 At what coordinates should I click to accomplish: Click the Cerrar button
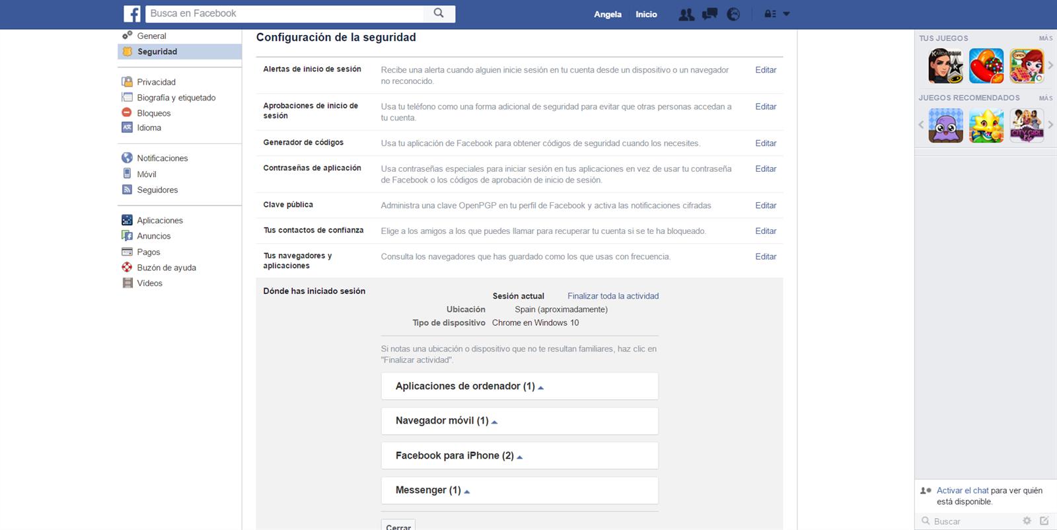pyautogui.click(x=398, y=526)
